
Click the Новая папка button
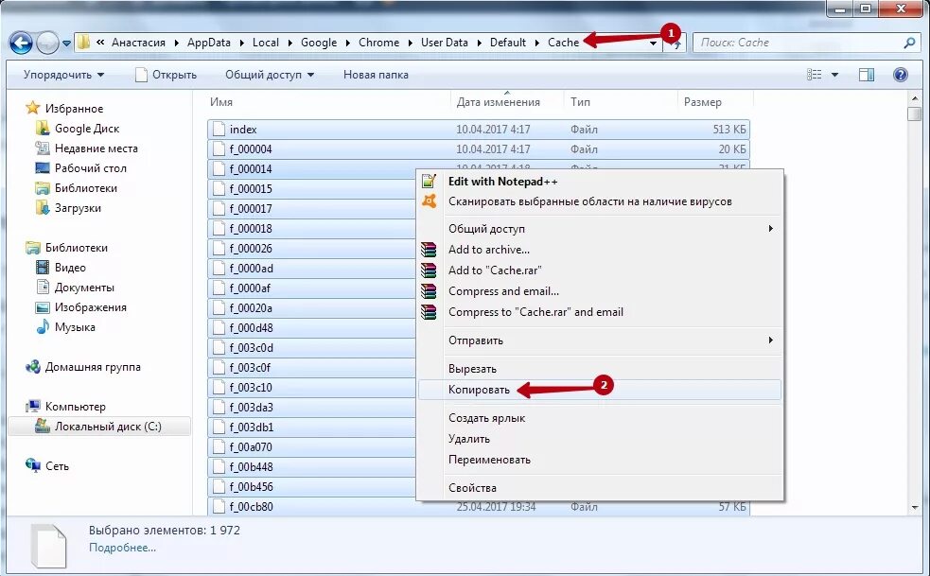[376, 75]
